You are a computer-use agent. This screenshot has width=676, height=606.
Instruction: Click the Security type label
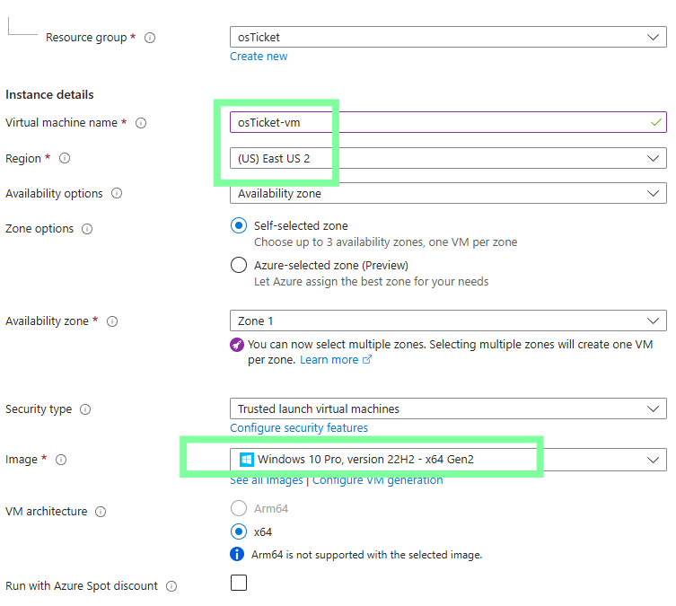39,409
